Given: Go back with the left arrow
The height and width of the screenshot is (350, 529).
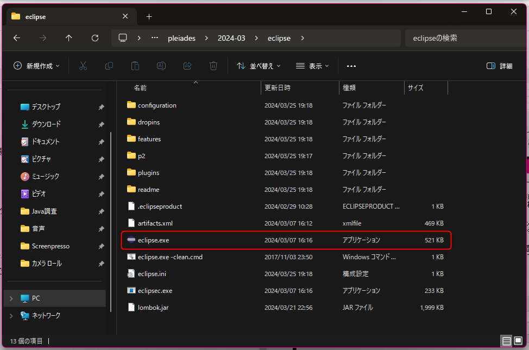Looking at the screenshot, I should [x=17, y=38].
